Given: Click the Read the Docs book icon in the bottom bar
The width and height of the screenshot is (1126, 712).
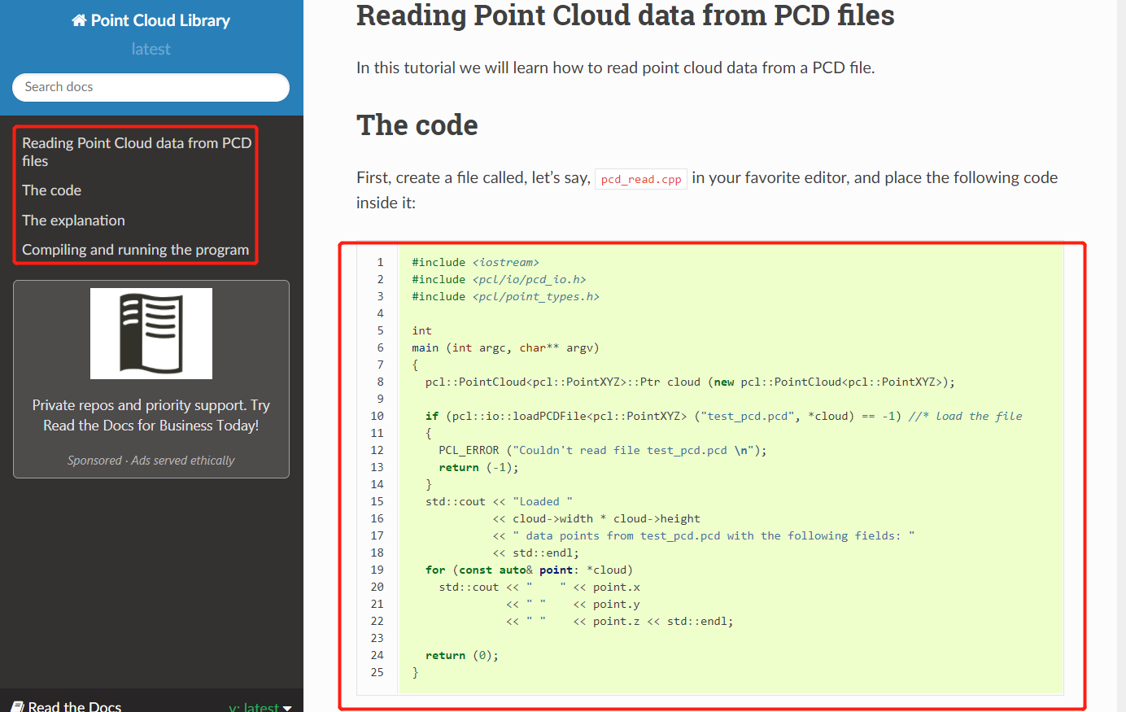Looking at the screenshot, I should pos(18,706).
